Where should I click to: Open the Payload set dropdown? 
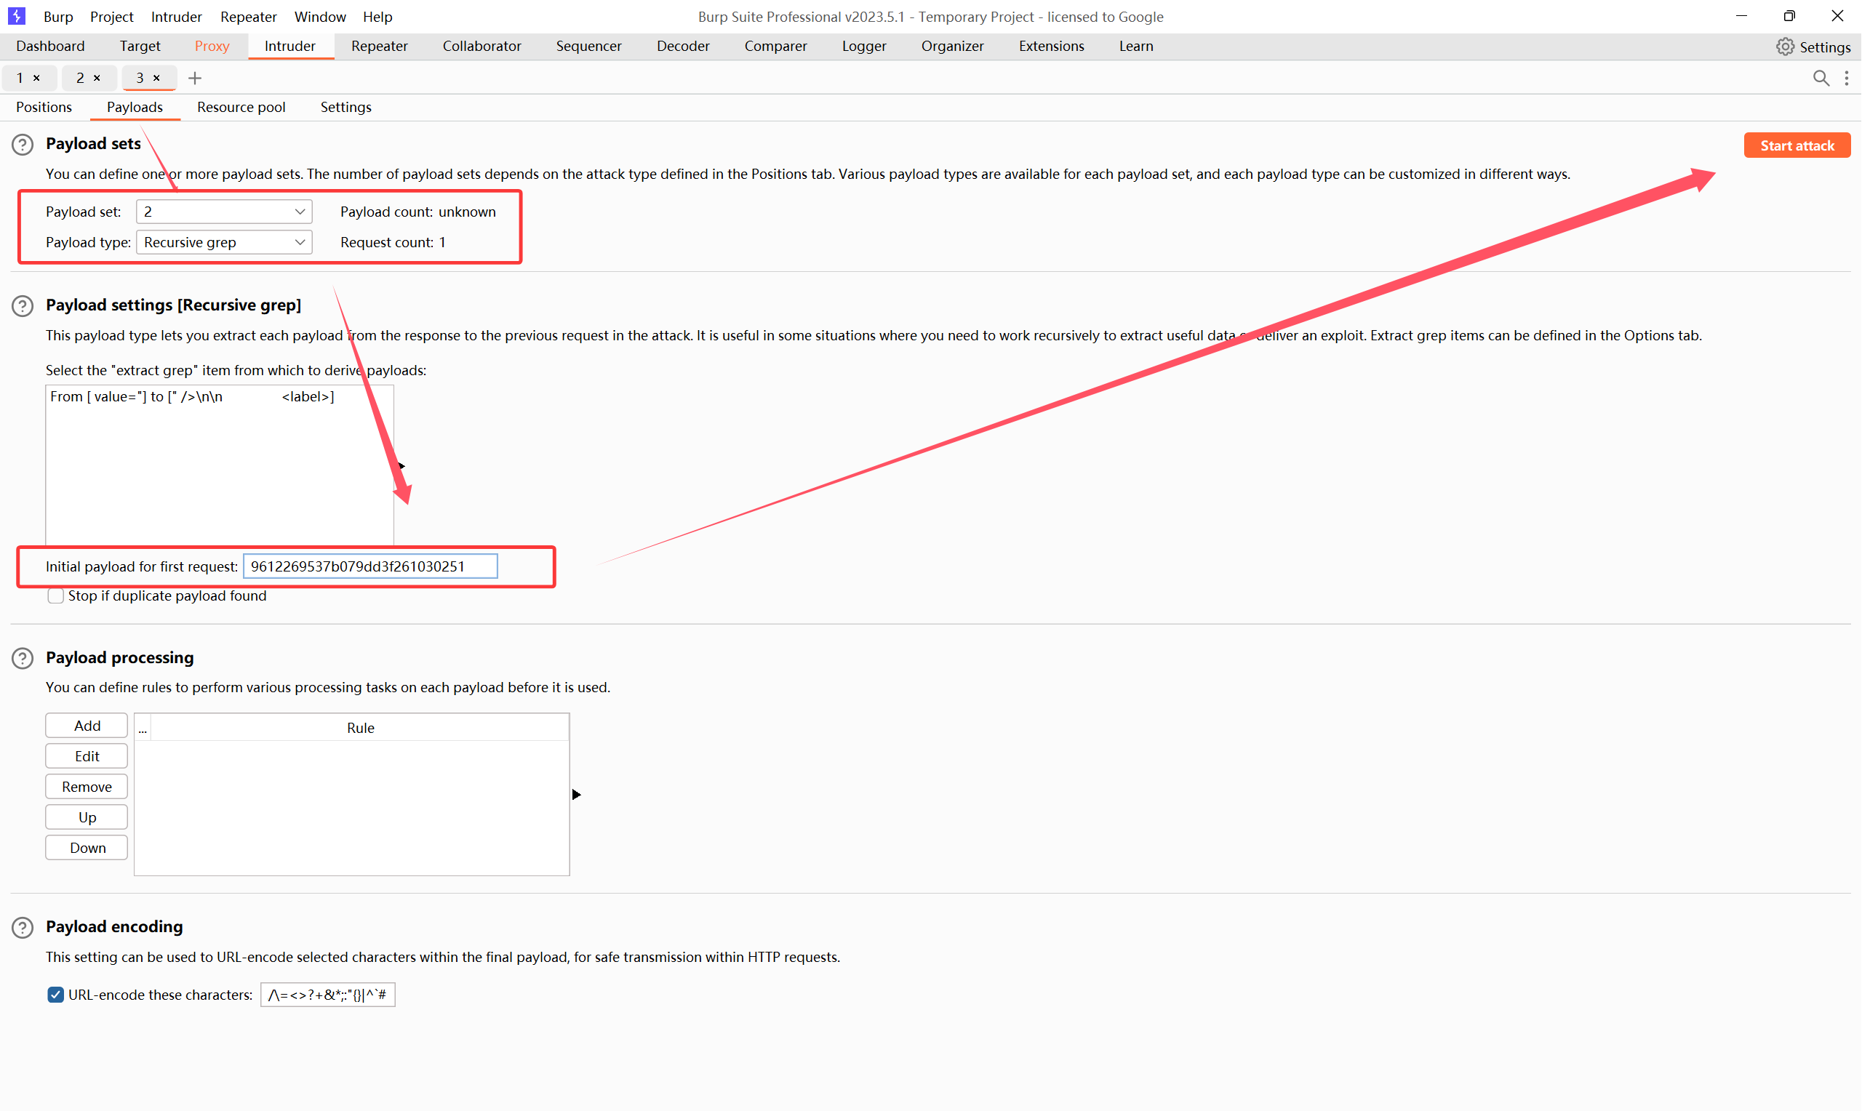point(224,212)
